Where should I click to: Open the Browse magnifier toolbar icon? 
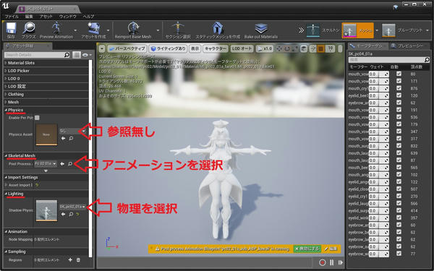tap(28, 28)
